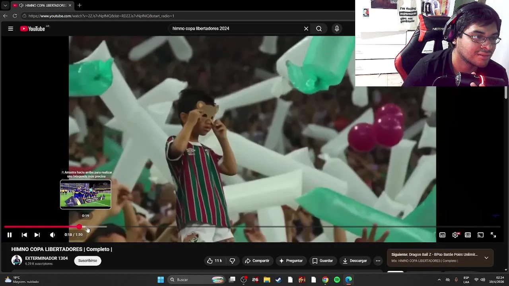Click the red progress bar scrubber
Image resolution: width=509 pixels, height=286 pixels.
point(80,227)
